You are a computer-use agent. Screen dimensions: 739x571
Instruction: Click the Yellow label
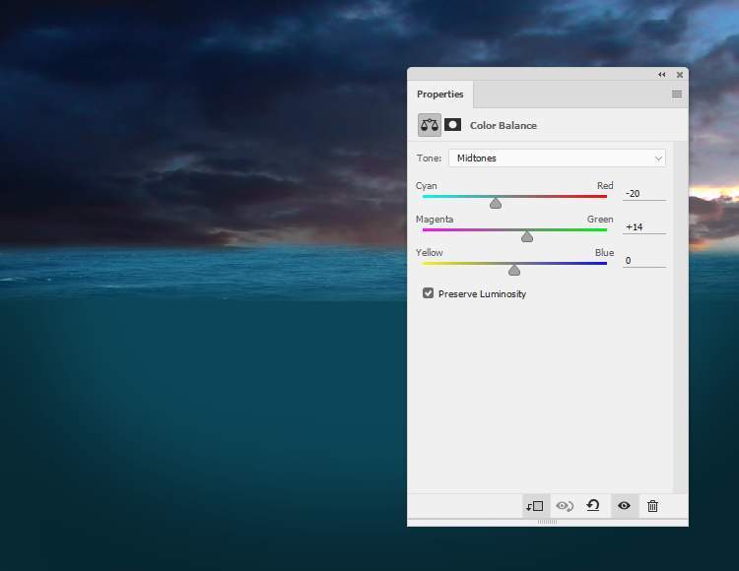tap(429, 253)
